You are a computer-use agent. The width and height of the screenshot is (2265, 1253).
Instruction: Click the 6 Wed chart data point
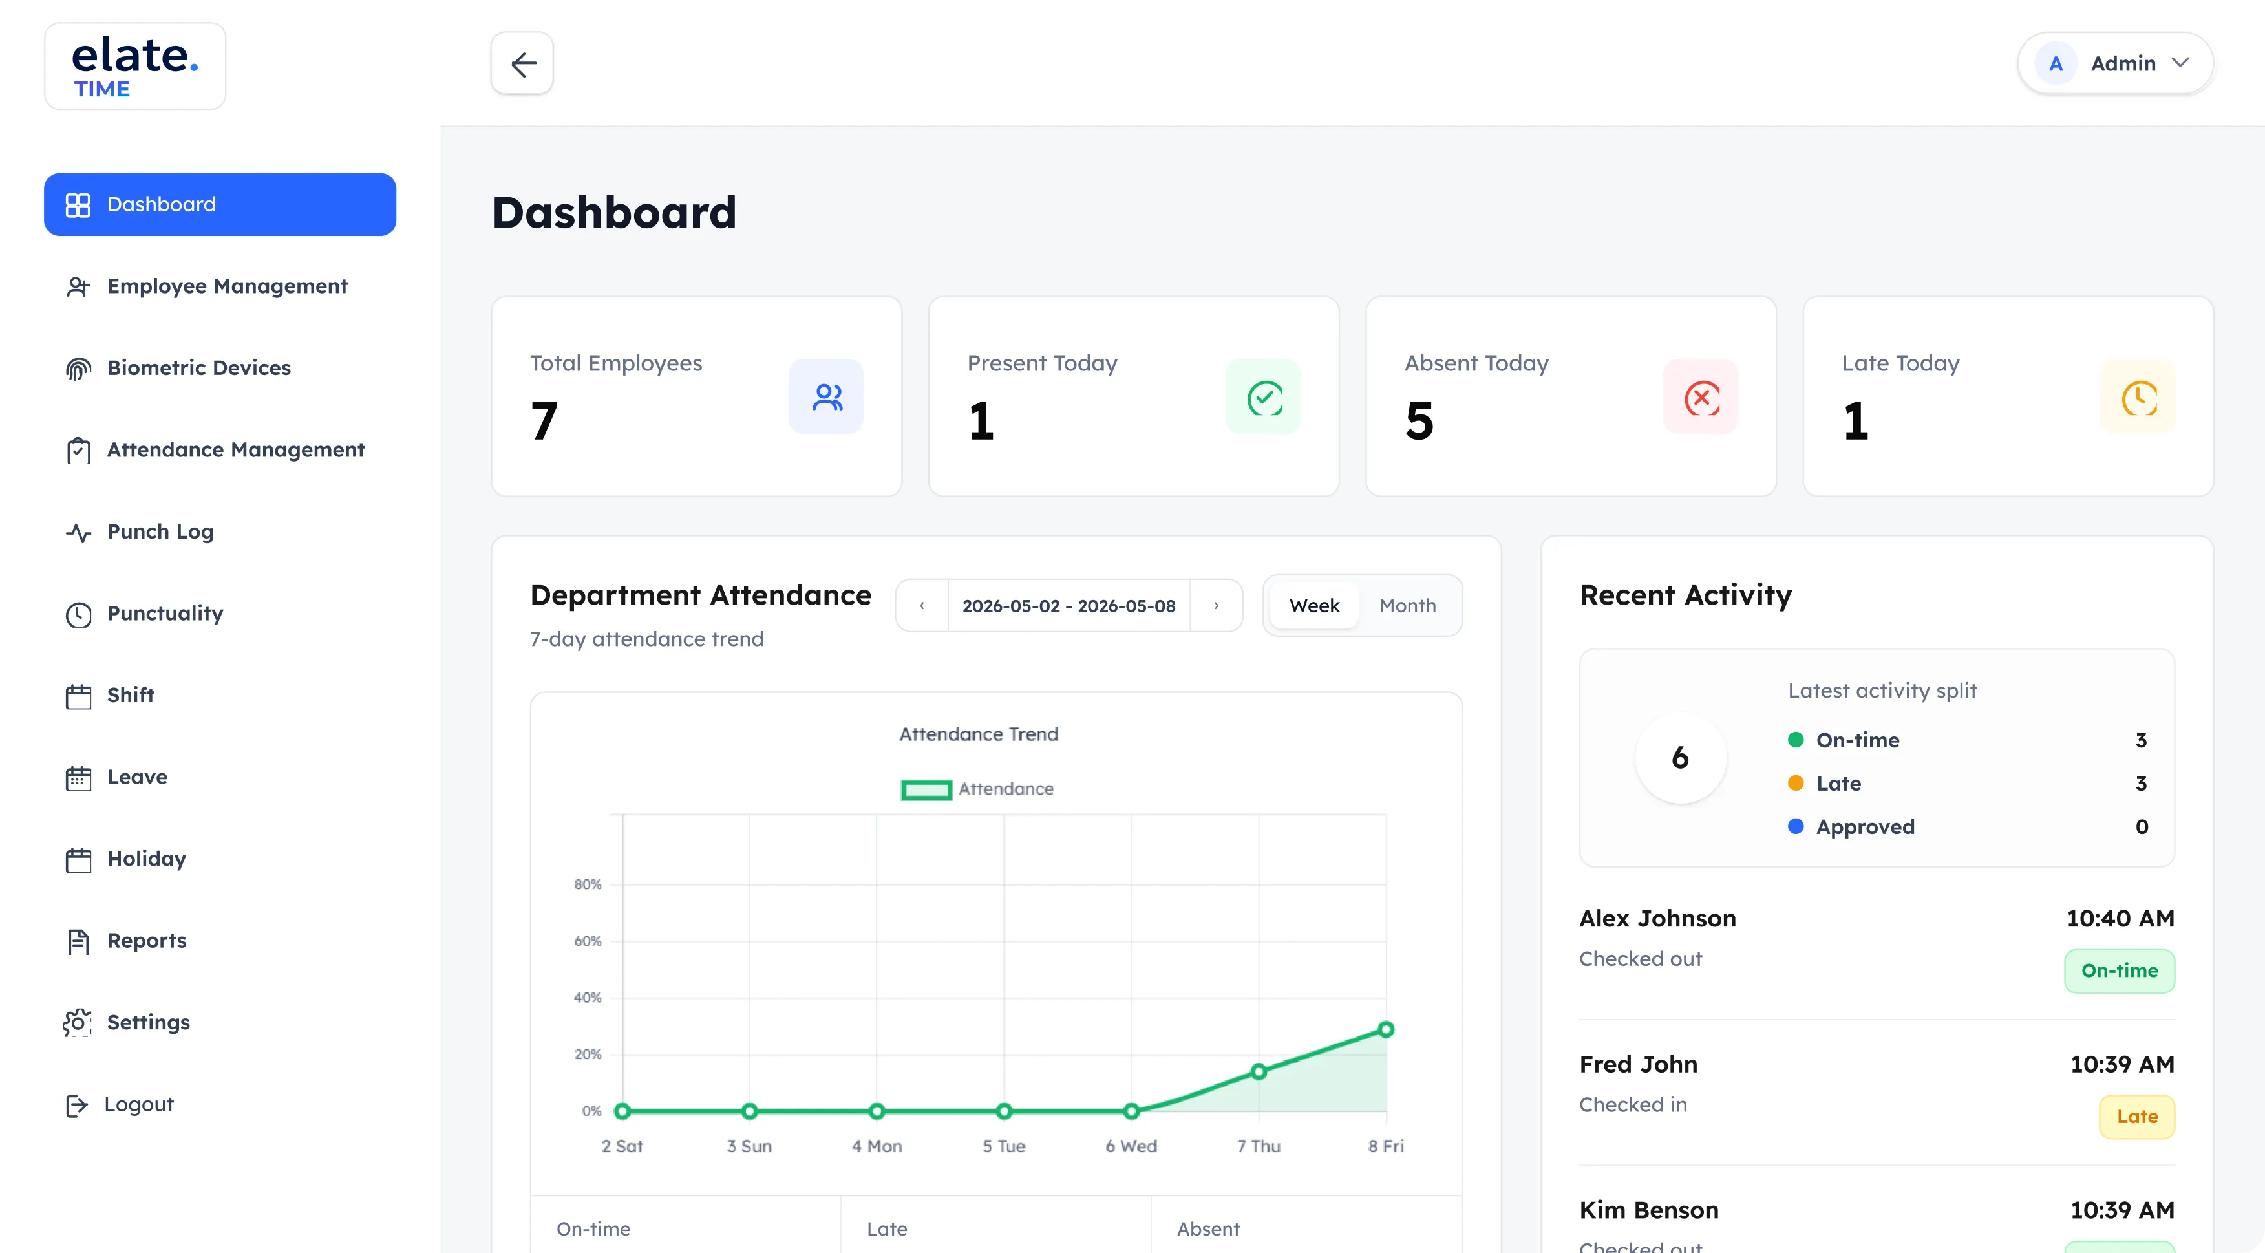pos(1132,1111)
